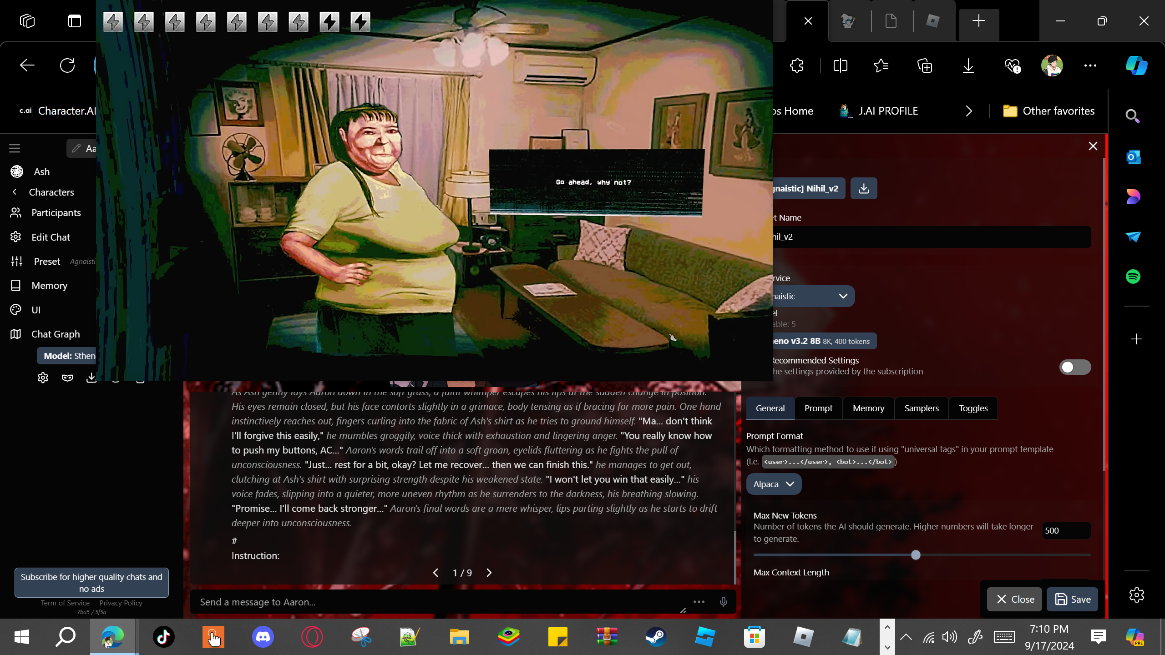Launch Discord from the taskbar

click(x=263, y=636)
